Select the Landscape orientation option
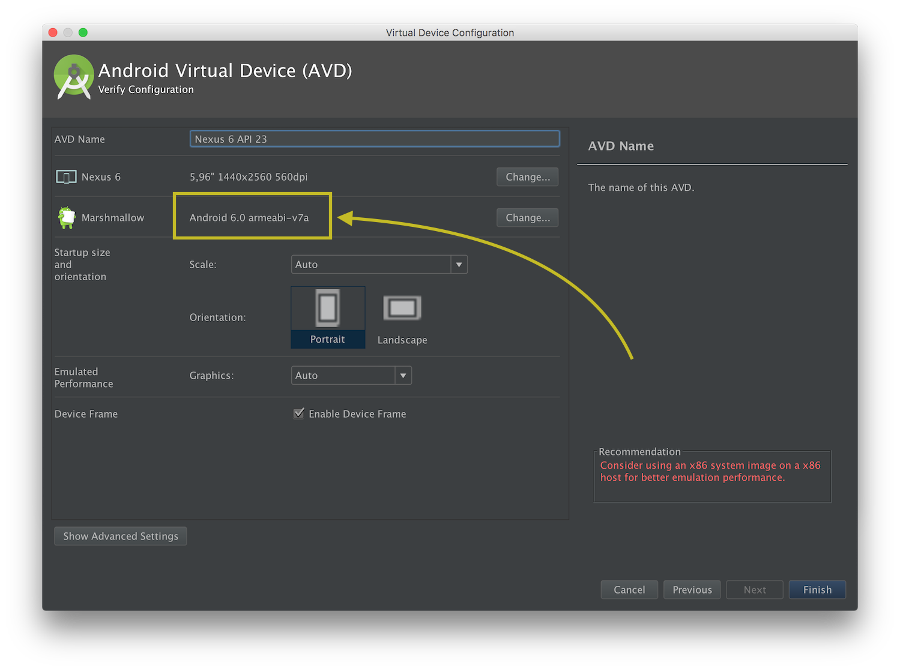The height and width of the screenshot is (671, 900). 402,319
